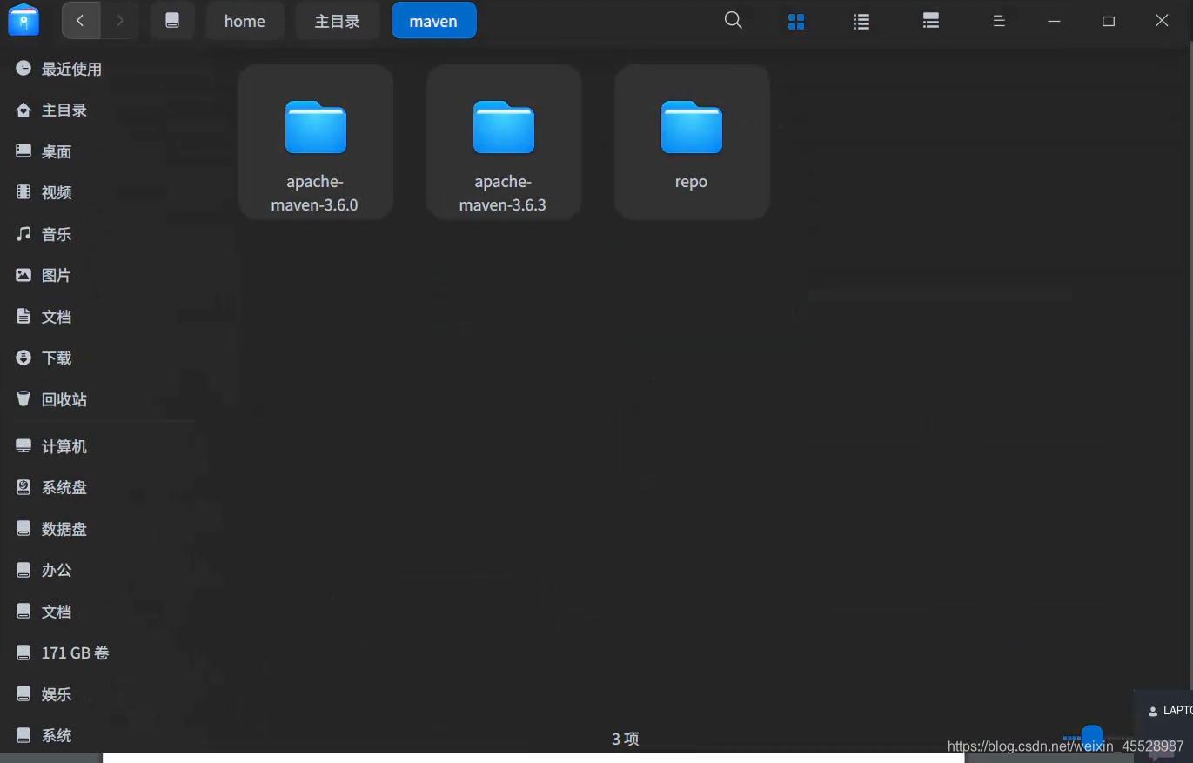Switch to list view
1193x763 pixels.
coord(861,22)
